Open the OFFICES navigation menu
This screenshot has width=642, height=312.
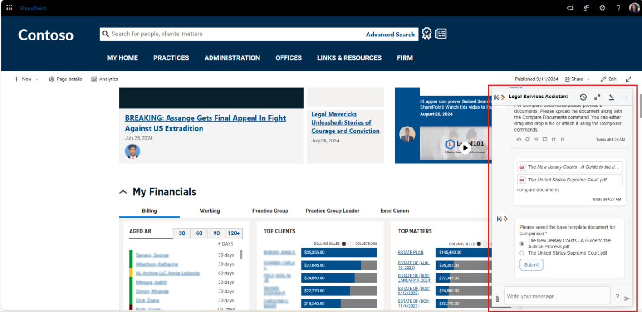click(289, 58)
